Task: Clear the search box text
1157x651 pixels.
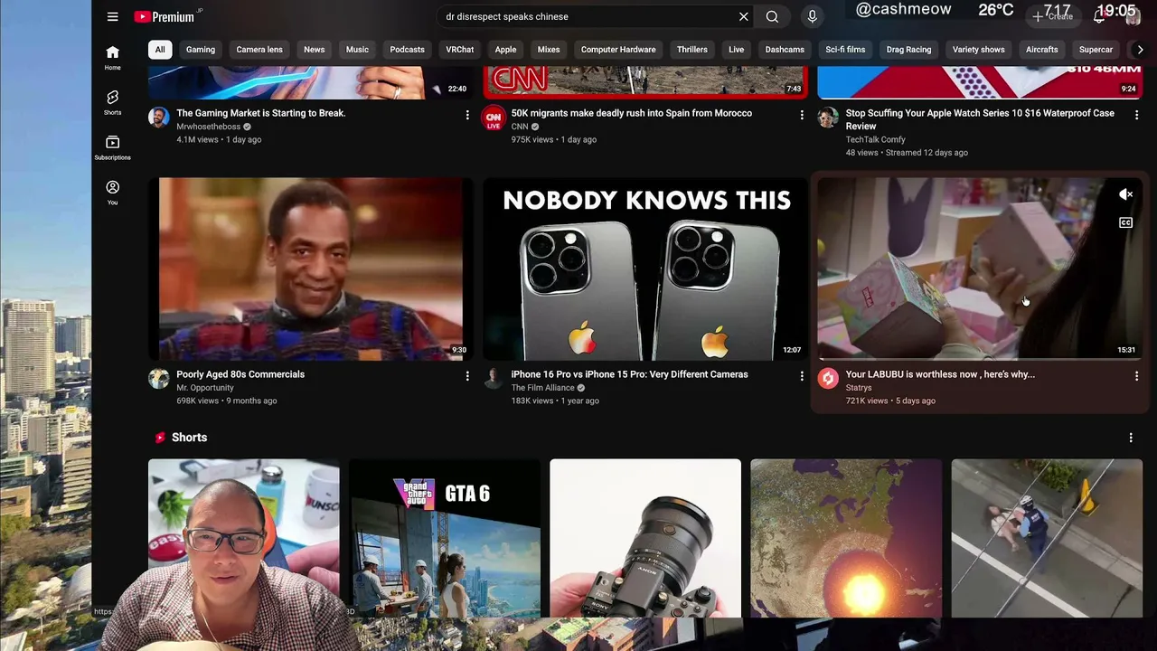Action: tap(743, 16)
